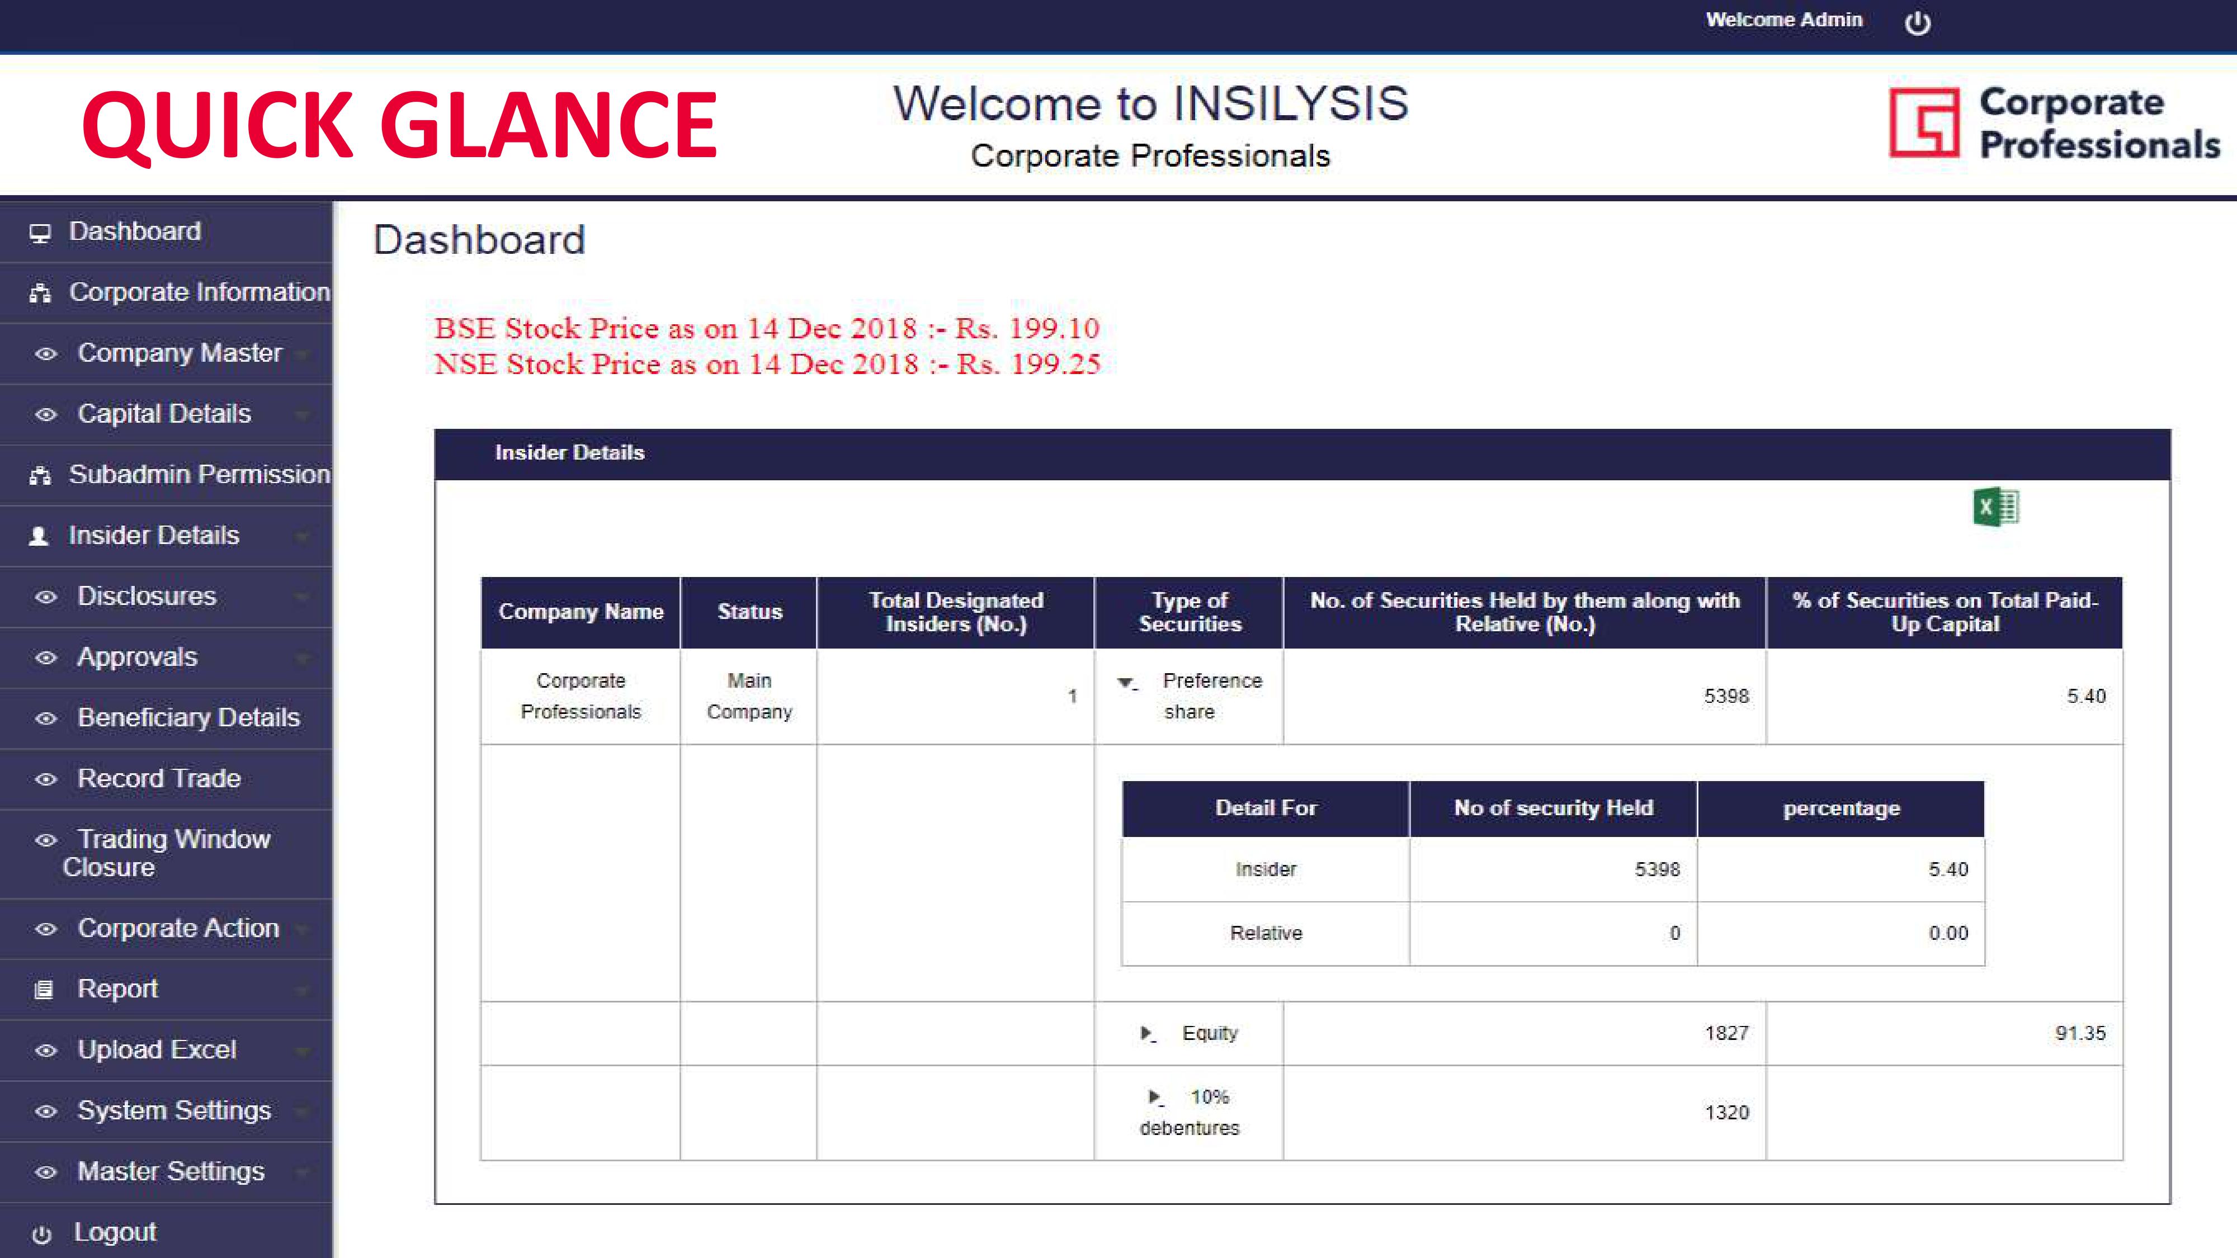Image resolution: width=2237 pixels, height=1258 pixels.
Task: Expand the 10% debentures row
Action: tap(1155, 1098)
